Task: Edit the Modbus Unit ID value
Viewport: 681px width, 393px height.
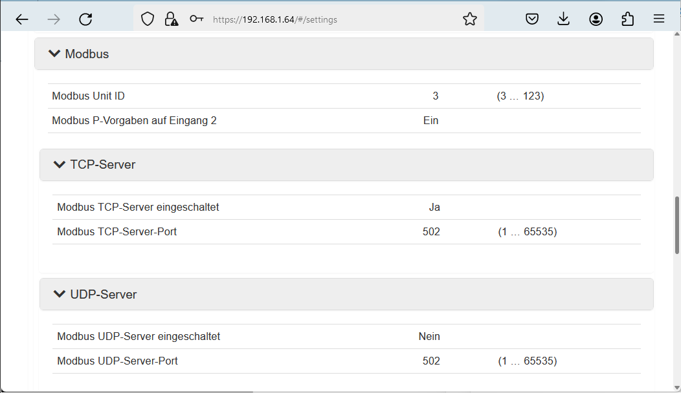Action: (x=435, y=96)
